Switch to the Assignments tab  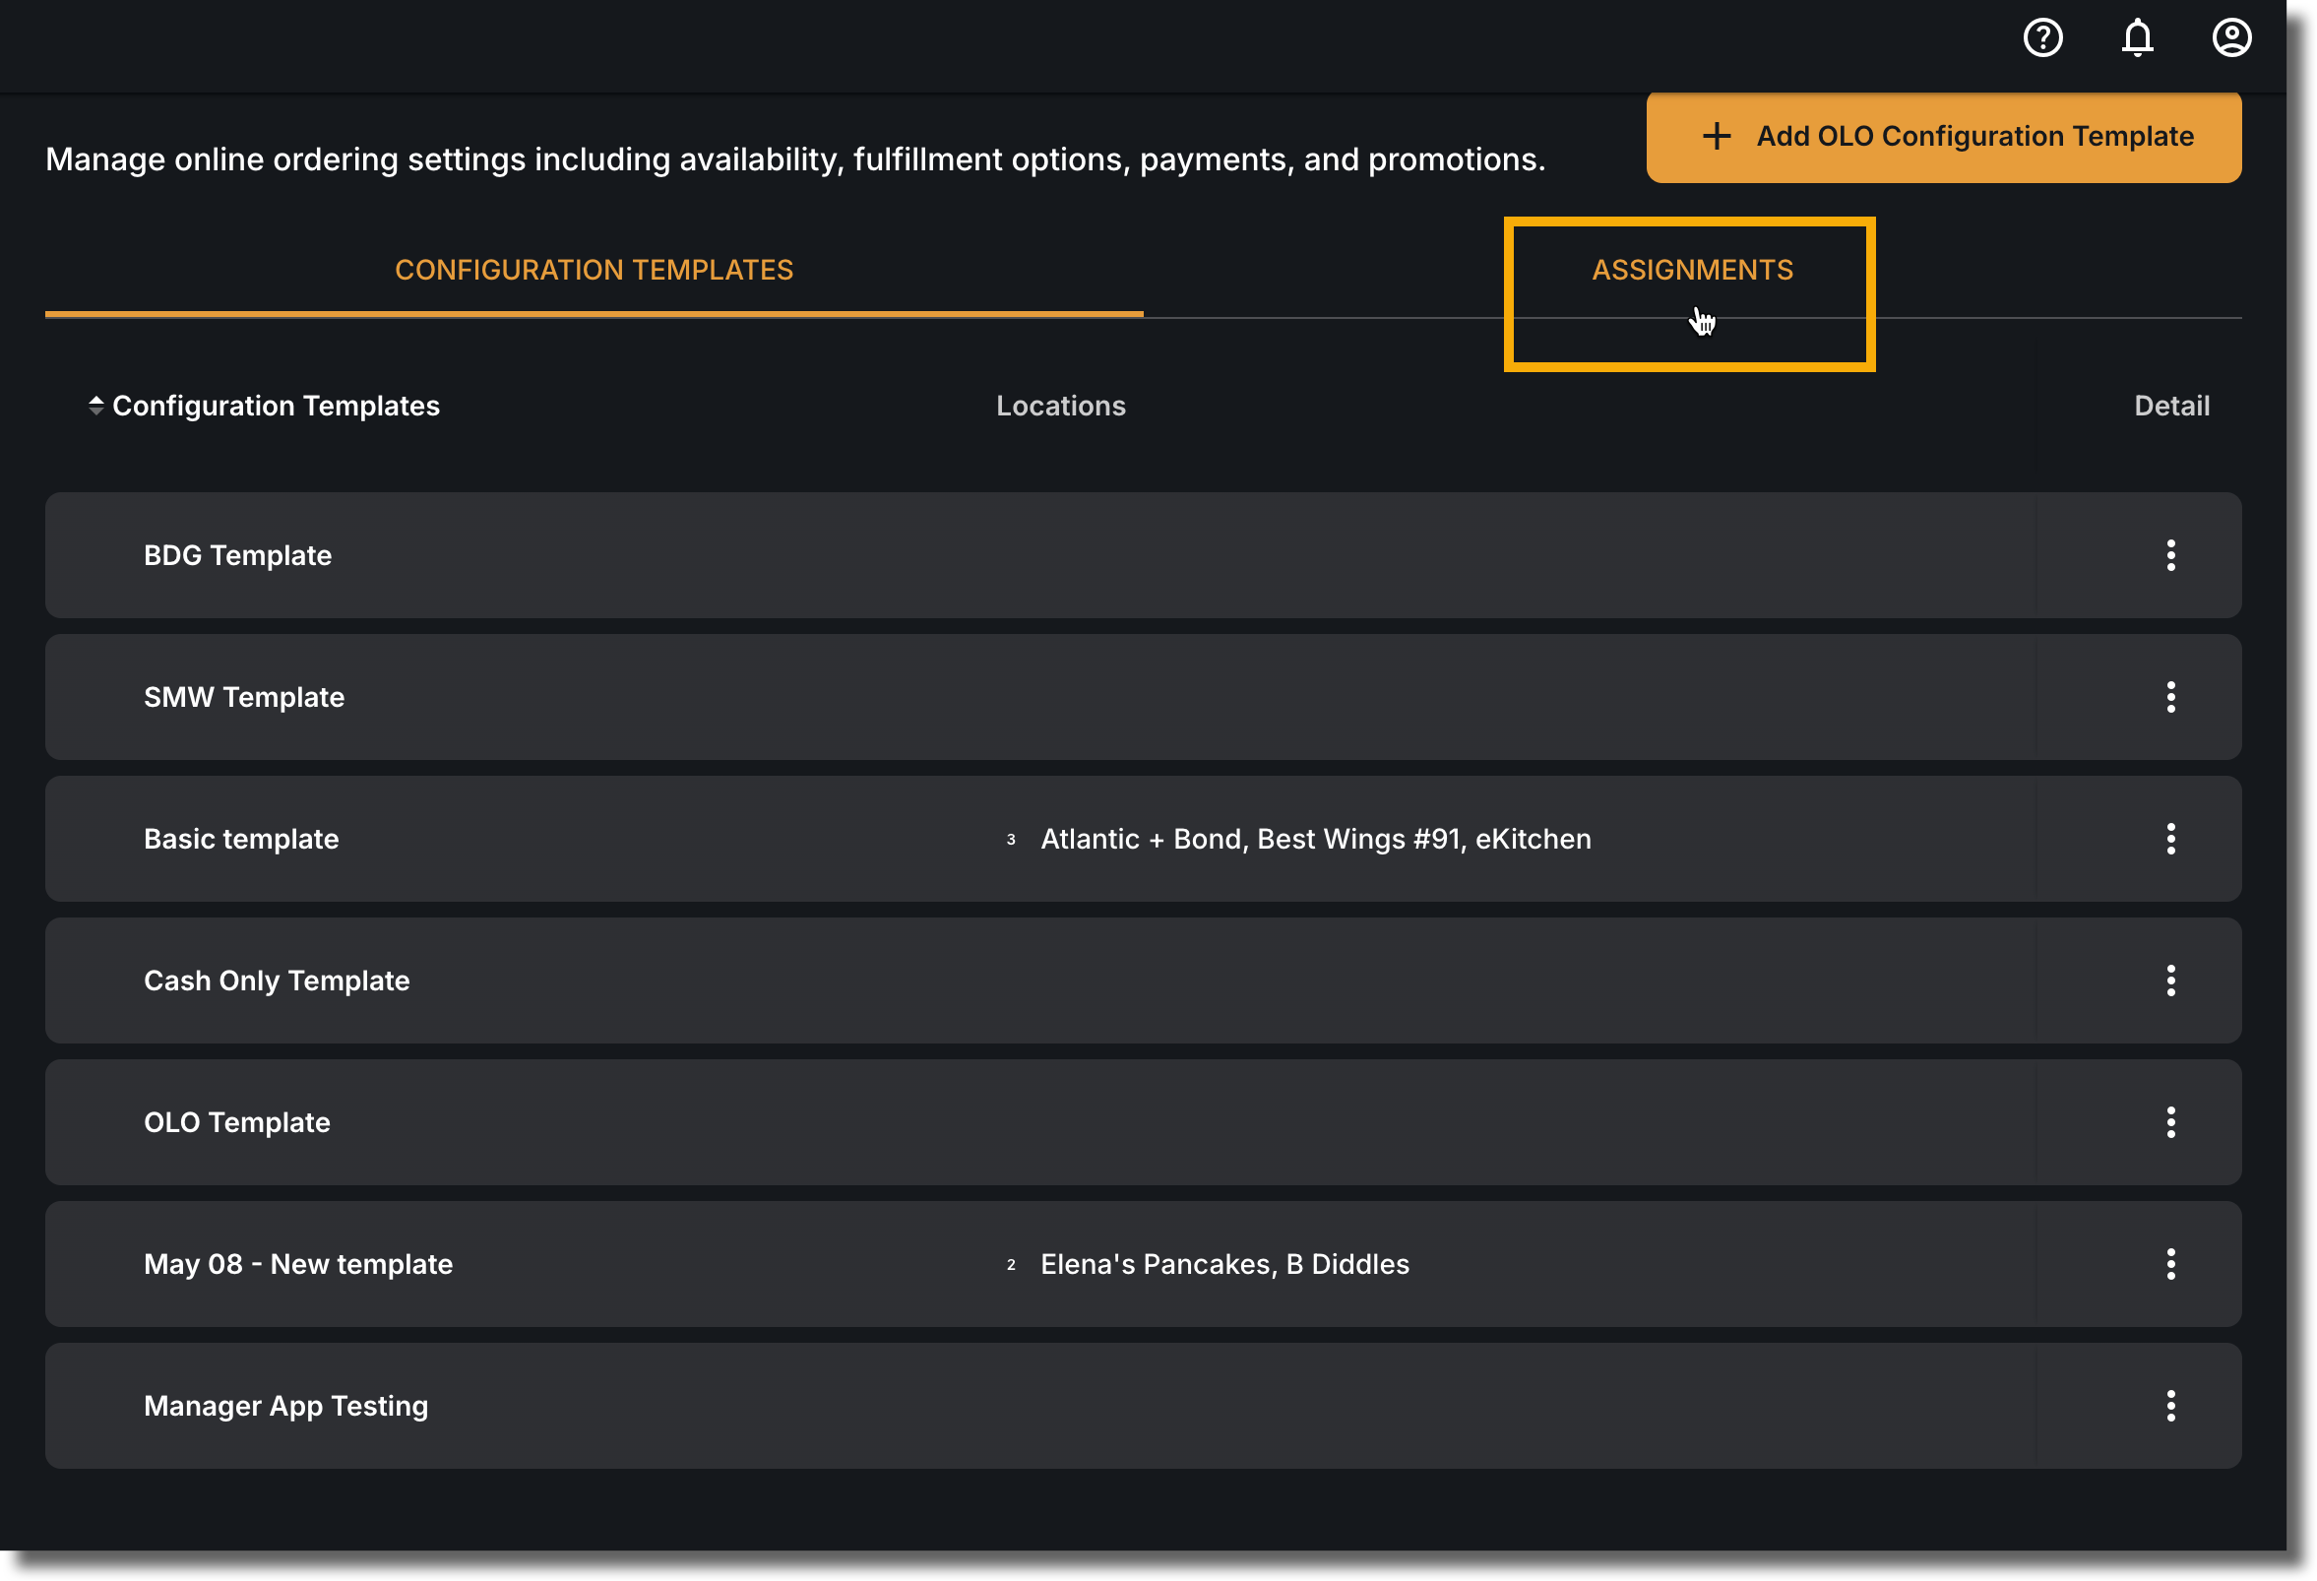pyautogui.click(x=1692, y=270)
